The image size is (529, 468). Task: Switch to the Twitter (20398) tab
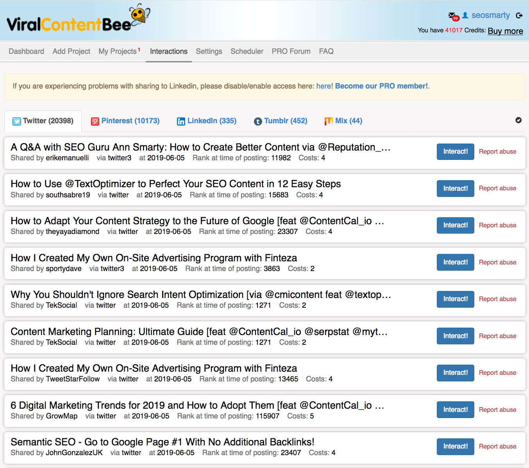tap(43, 121)
